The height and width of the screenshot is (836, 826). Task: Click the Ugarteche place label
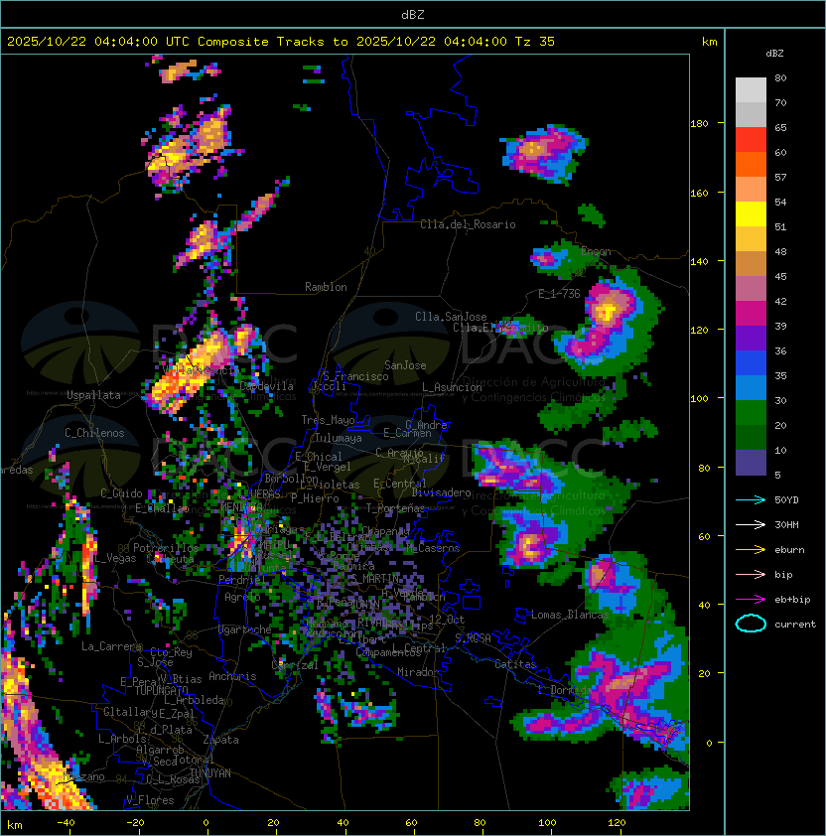(245, 629)
